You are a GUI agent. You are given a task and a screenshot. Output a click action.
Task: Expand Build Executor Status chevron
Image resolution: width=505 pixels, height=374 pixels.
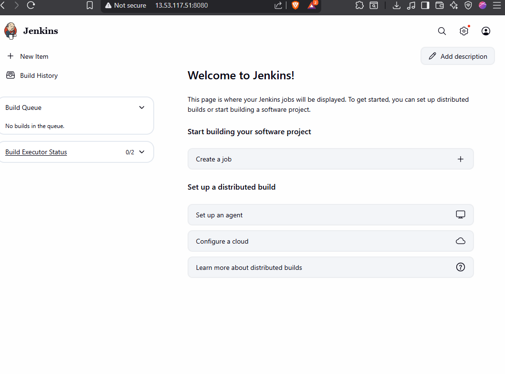(x=142, y=152)
